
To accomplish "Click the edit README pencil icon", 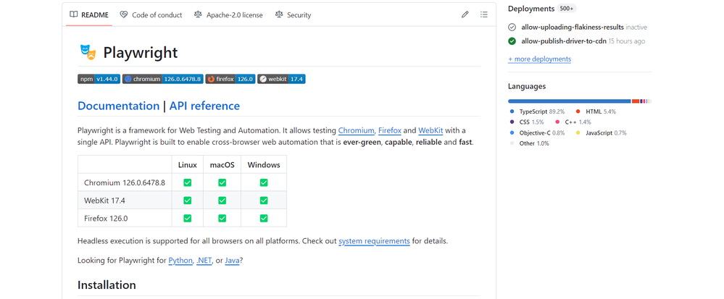I will (x=465, y=14).
